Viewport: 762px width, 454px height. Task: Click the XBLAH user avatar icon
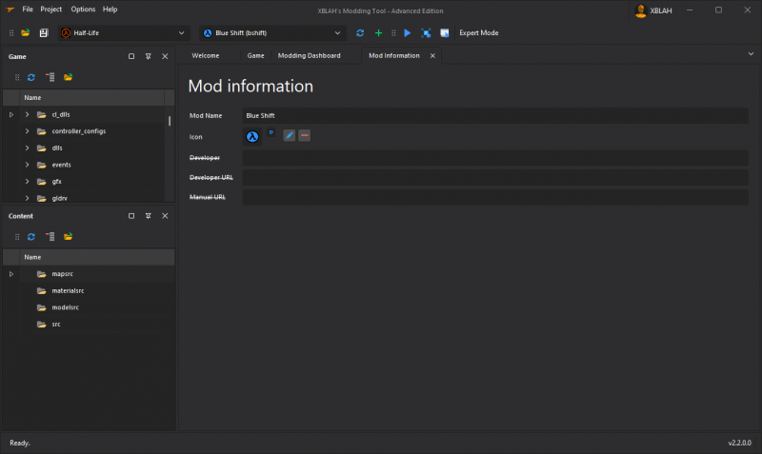pos(640,10)
